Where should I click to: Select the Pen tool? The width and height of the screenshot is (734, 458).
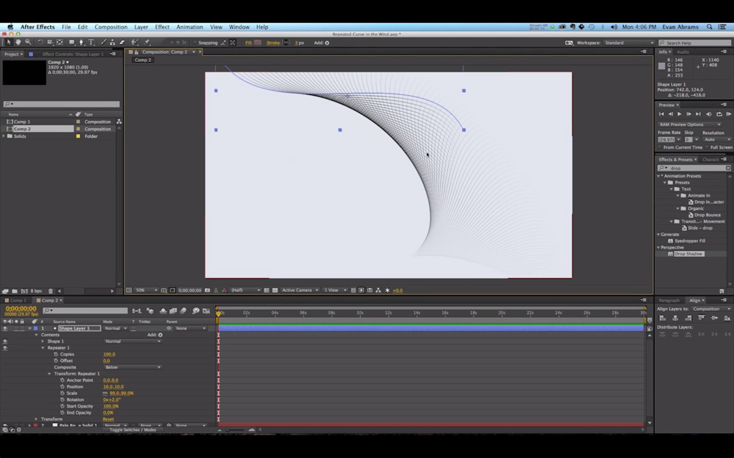click(81, 42)
